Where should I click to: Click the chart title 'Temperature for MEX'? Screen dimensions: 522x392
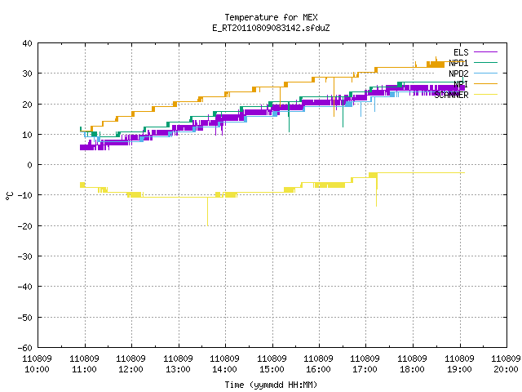click(x=271, y=17)
